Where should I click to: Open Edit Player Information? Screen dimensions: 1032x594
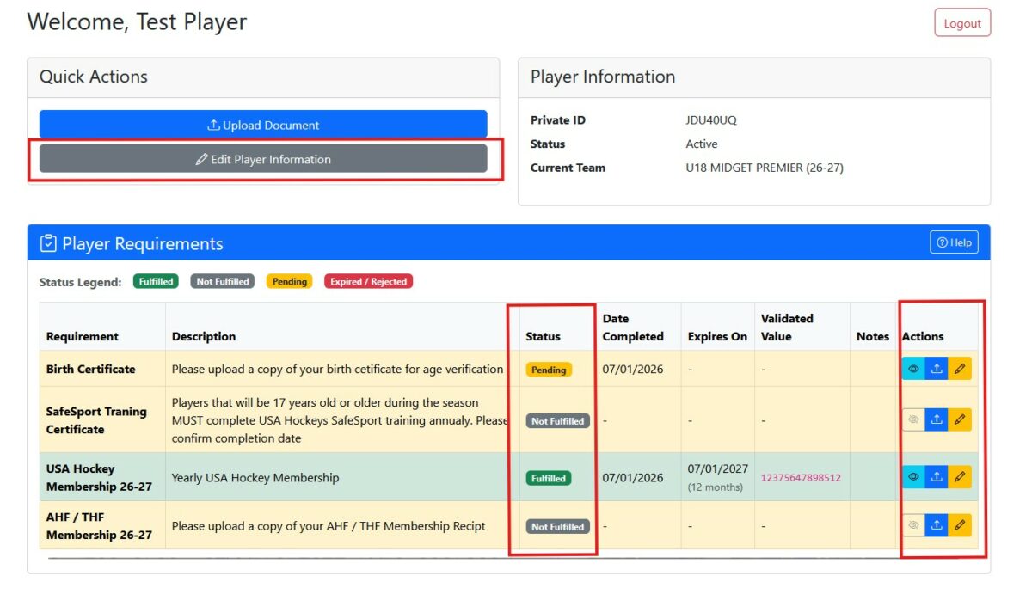263,159
